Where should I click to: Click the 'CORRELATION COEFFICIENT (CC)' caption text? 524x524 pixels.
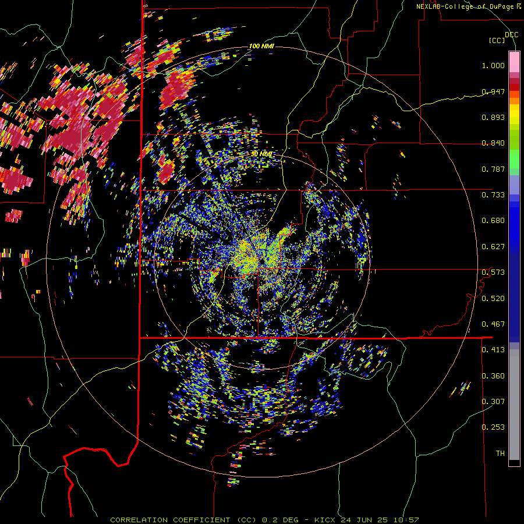coord(183,520)
